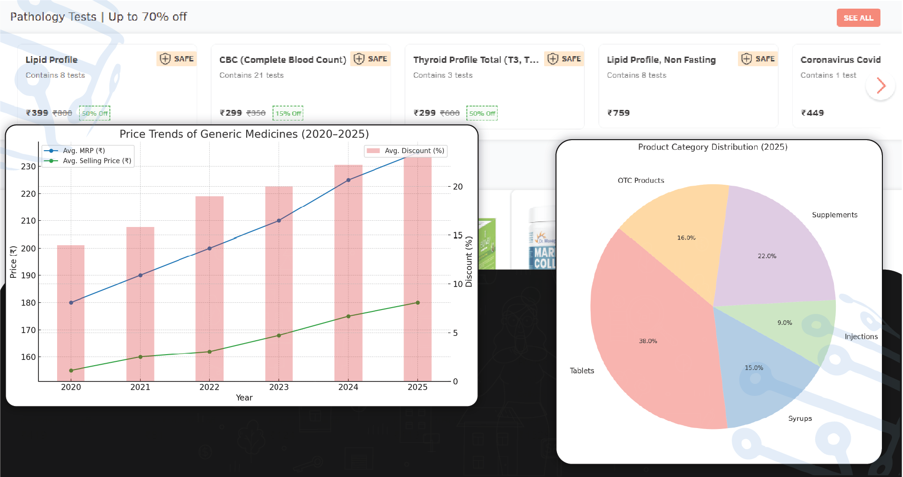This screenshot has width=903, height=477.
Task: Click SAFE shield icon on Lipid Profile Non Fasting
Action: 747,59
